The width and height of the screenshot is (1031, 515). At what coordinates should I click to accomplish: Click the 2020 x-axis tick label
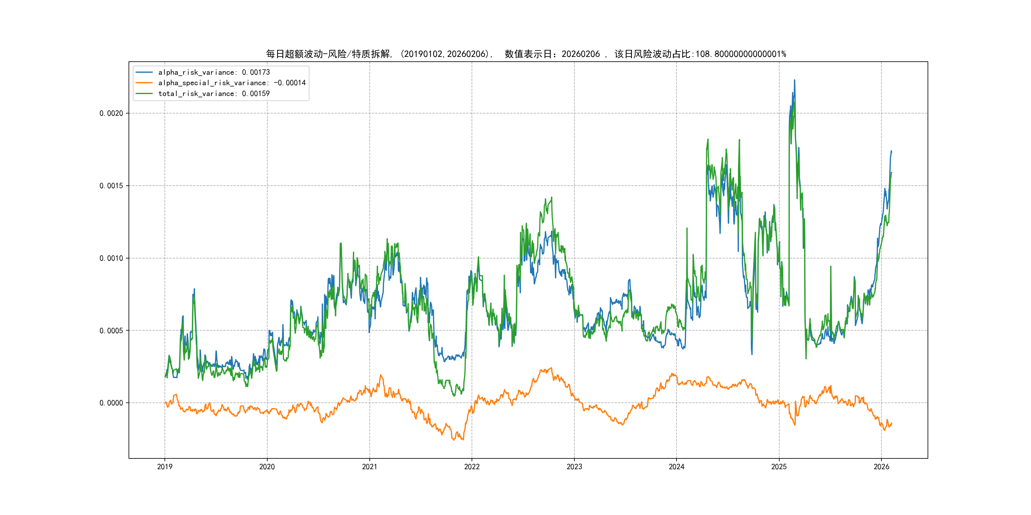tap(267, 467)
